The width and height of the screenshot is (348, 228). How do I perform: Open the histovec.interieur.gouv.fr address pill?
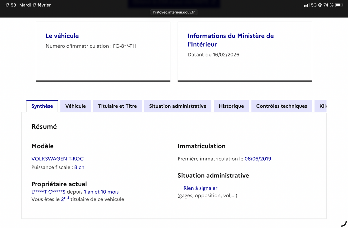coord(174,12)
